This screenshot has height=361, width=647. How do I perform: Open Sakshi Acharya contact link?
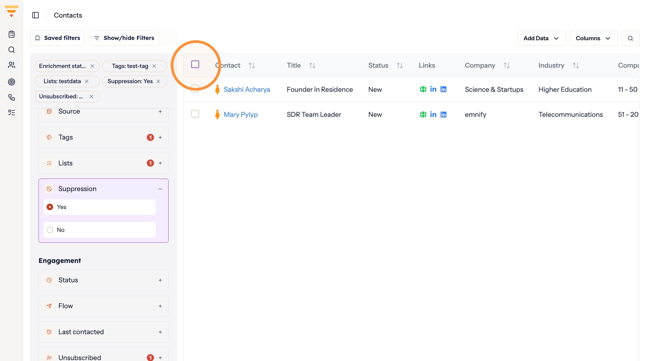[x=247, y=89]
